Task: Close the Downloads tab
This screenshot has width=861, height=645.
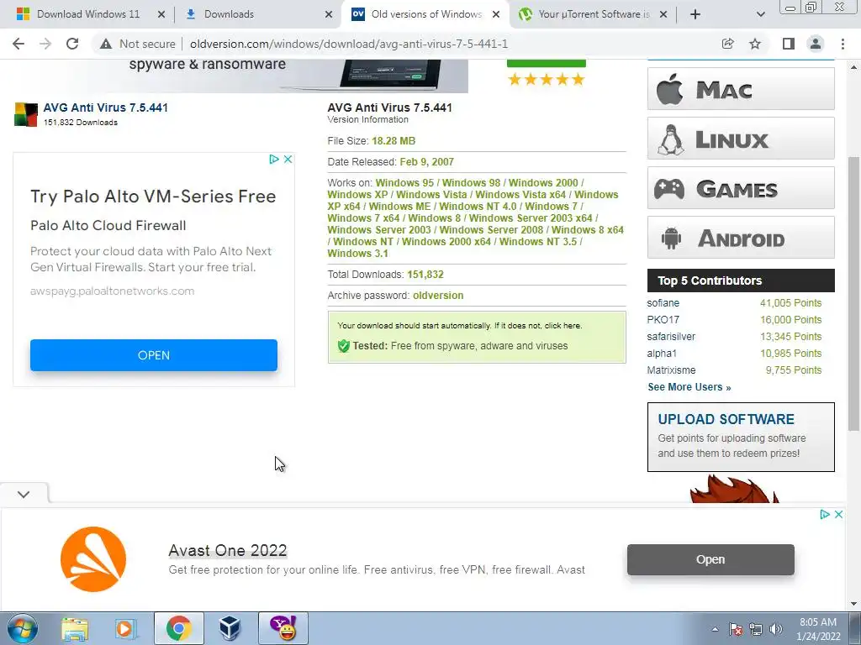Action: pyautogui.click(x=329, y=14)
